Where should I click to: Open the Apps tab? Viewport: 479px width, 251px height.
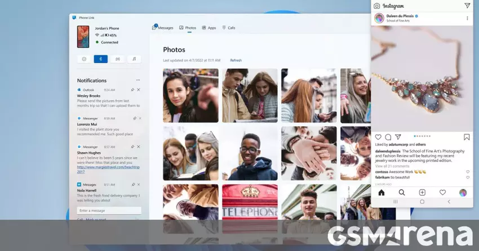209,28
